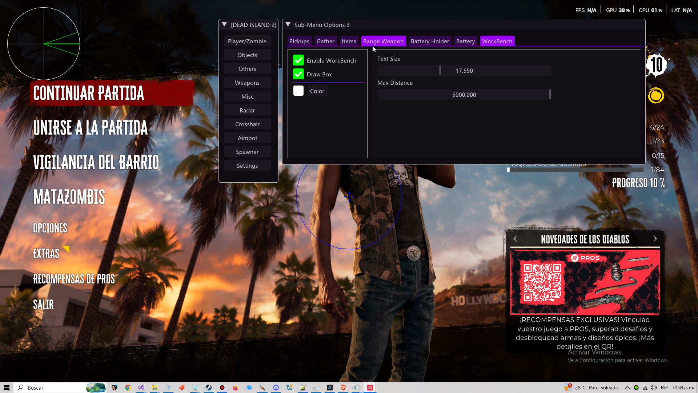The image size is (698, 393).
Task: Select Aimbot in the cheat menu sidebar
Action: click(x=247, y=138)
